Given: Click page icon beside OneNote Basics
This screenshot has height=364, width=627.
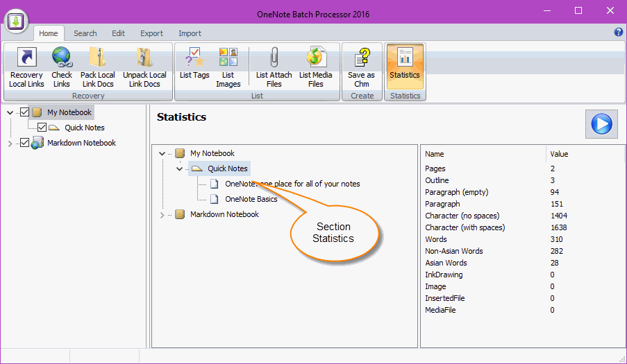Looking at the screenshot, I should click(215, 199).
